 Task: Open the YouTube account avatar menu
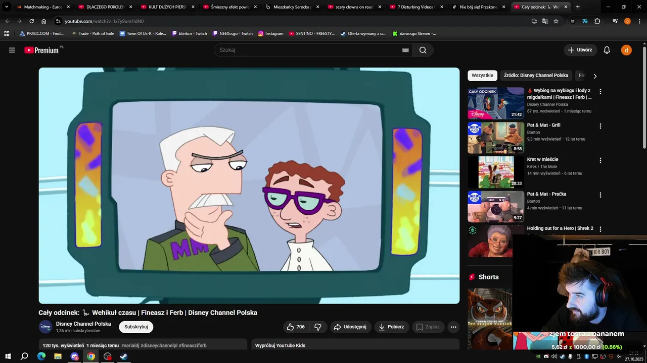tap(626, 50)
